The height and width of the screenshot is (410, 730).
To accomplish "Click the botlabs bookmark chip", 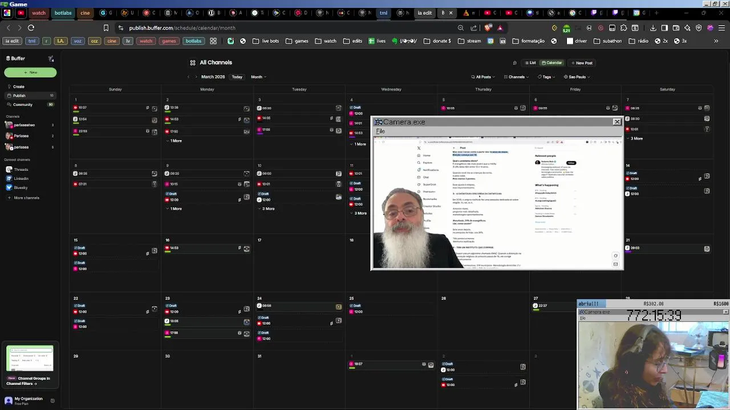I will (193, 41).
